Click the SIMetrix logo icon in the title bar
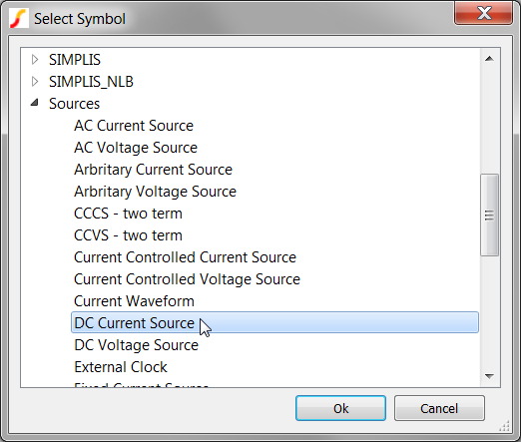This screenshot has height=442, width=521. 18,18
